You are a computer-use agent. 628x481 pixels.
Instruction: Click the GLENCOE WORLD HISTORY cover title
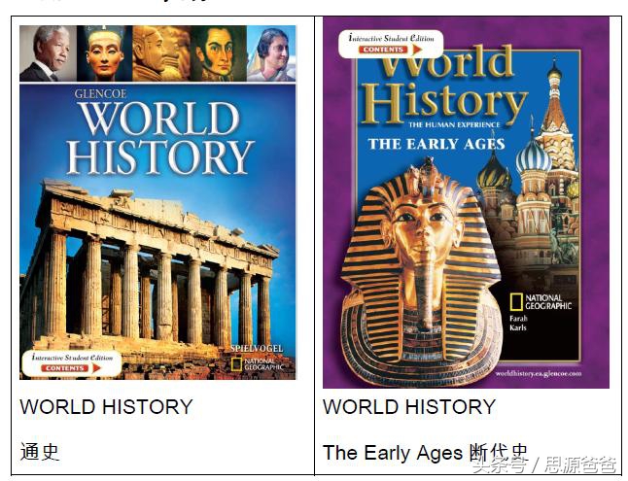pyautogui.click(x=160, y=132)
